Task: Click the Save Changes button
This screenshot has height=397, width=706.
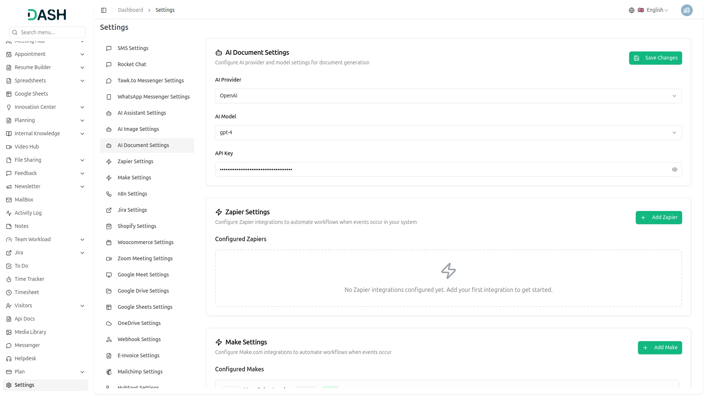Action: (x=655, y=58)
